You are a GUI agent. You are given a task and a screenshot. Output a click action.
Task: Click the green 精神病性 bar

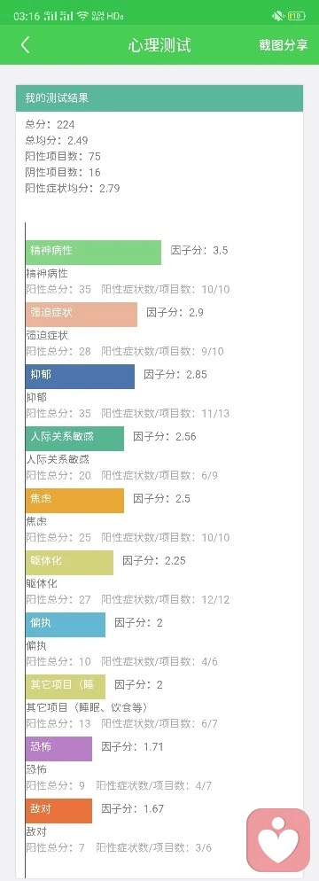pyautogui.click(x=93, y=253)
